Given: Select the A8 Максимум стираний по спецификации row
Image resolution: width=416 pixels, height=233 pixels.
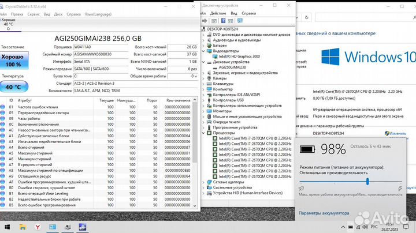Looking at the screenshot, I should [99, 171].
